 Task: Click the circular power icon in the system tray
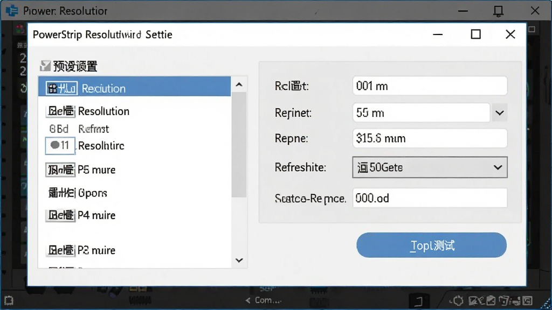click(458, 300)
